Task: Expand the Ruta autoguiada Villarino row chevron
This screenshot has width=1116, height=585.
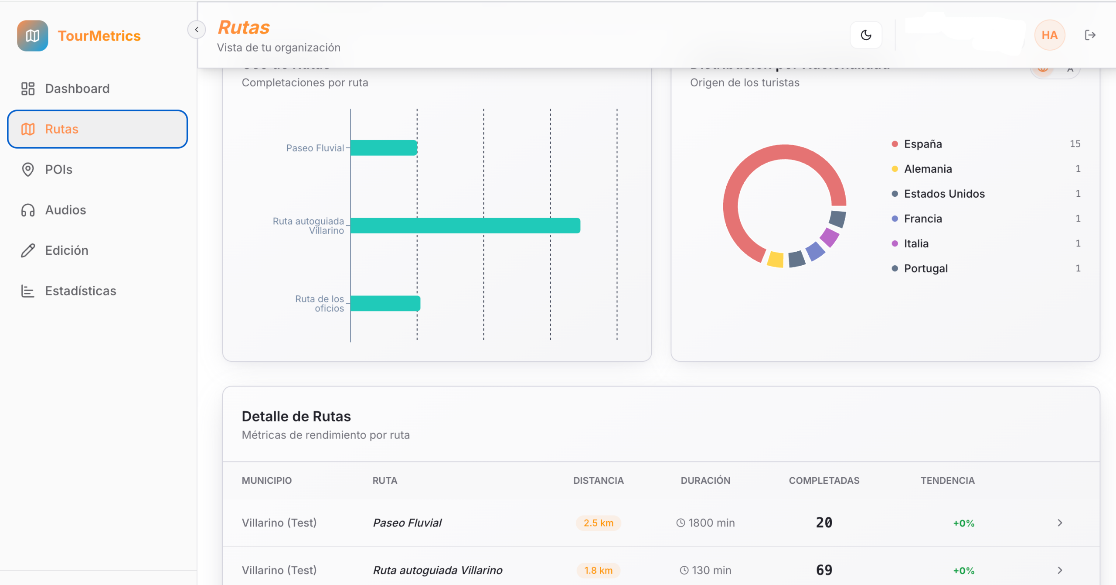Action: (x=1060, y=570)
